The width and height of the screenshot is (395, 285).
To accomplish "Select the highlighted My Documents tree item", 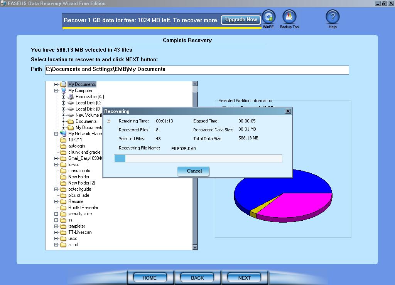I will click(x=82, y=84).
